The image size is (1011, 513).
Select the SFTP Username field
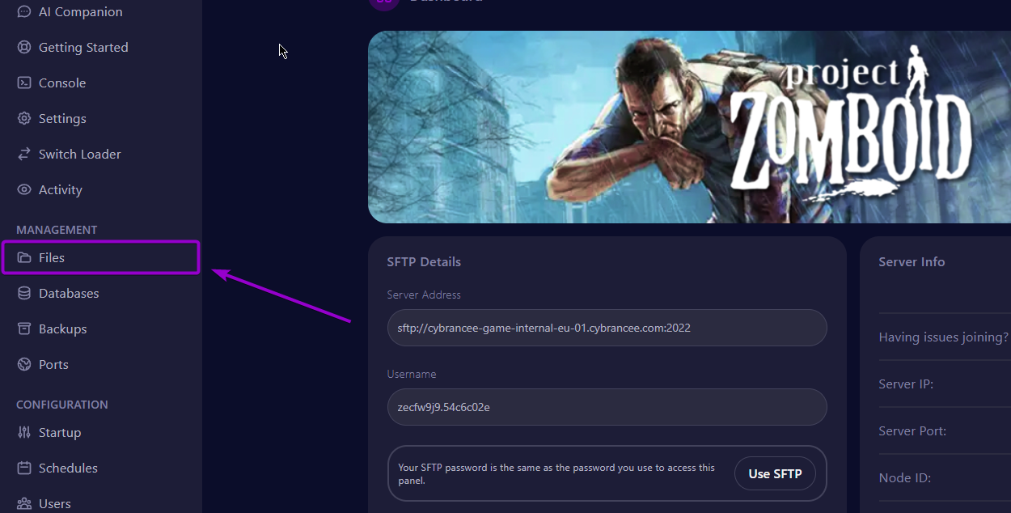607,407
